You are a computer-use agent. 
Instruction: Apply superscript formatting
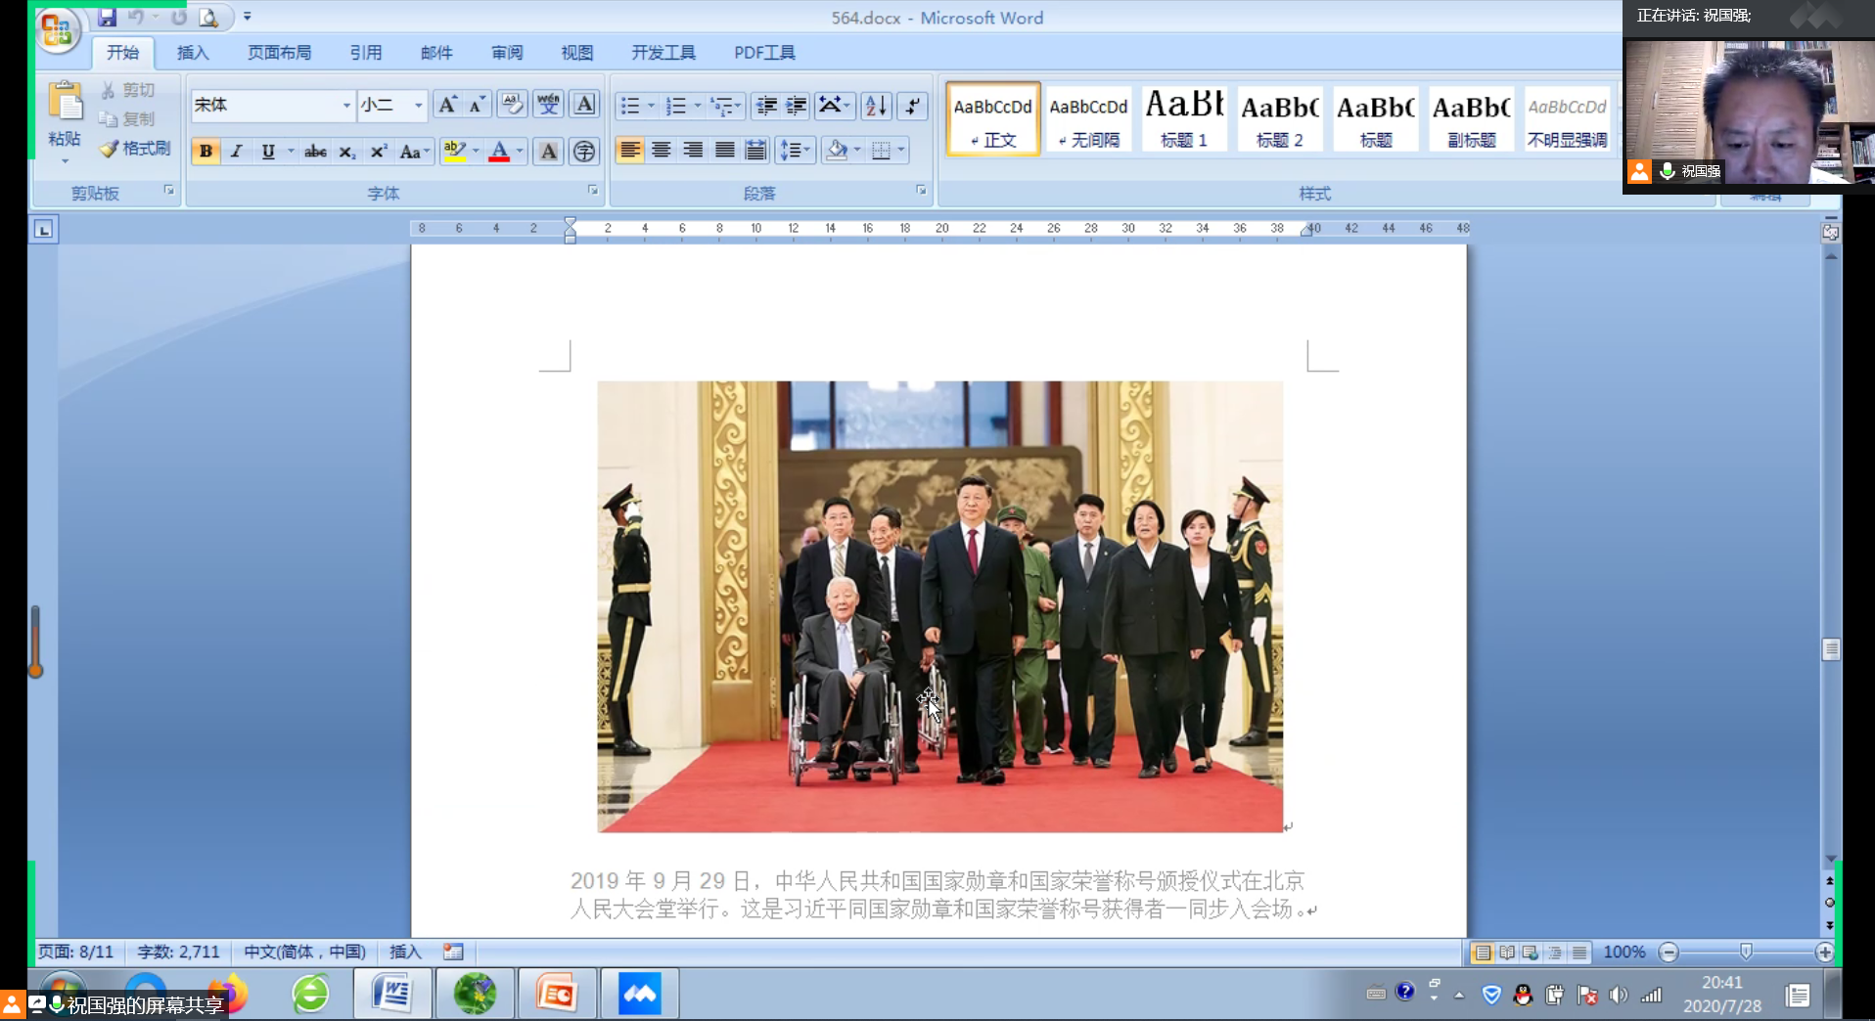[x=379, y=152]
